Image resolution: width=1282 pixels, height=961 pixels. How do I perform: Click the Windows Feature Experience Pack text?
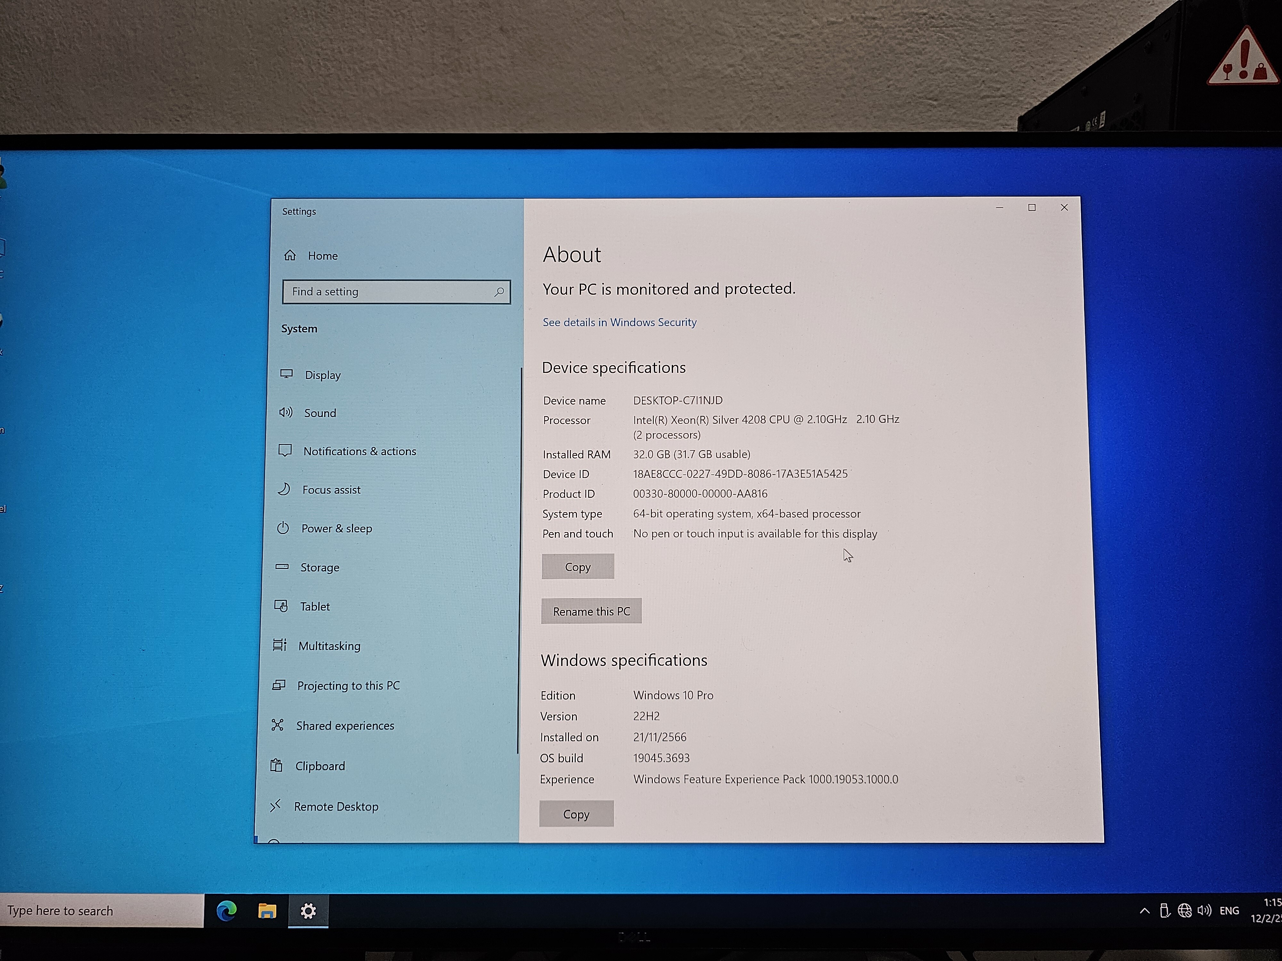click(x=766, y=779)
